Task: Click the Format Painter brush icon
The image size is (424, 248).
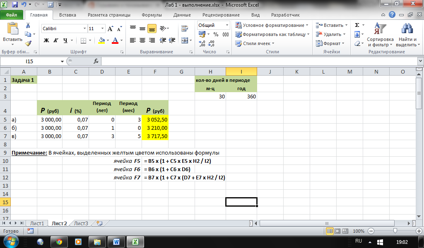Action: (28, 43)
